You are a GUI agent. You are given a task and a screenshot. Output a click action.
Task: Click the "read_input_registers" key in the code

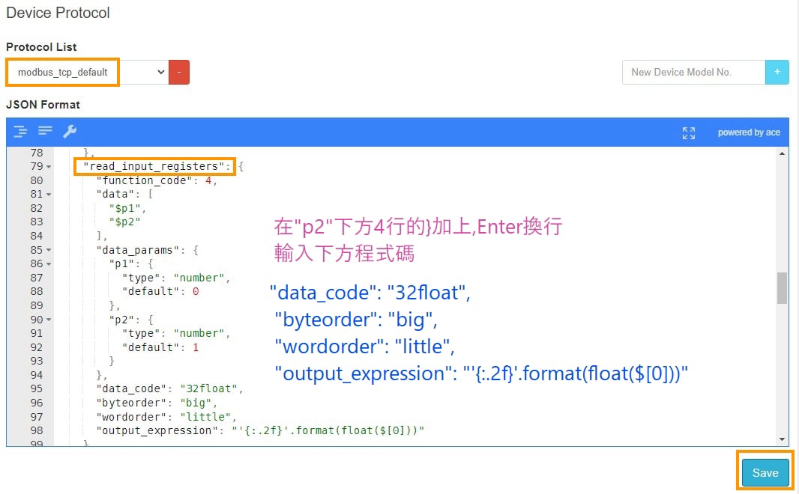coord(154,167)
